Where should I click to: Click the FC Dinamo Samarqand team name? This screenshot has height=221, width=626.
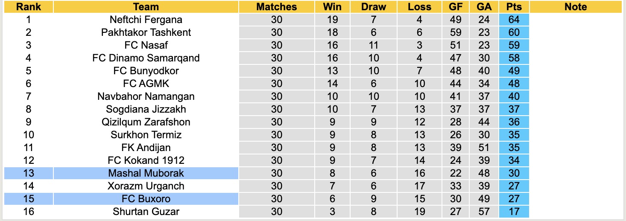pos(146,58)
